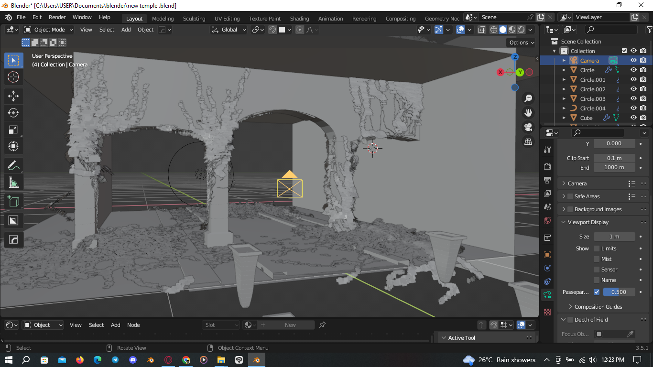Activate the Transform tool

[x=13, y=146]
